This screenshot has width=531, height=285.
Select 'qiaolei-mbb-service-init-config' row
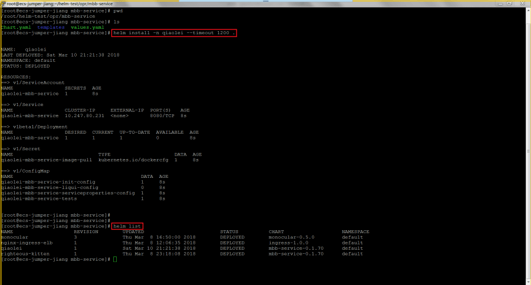pos(83,182)
